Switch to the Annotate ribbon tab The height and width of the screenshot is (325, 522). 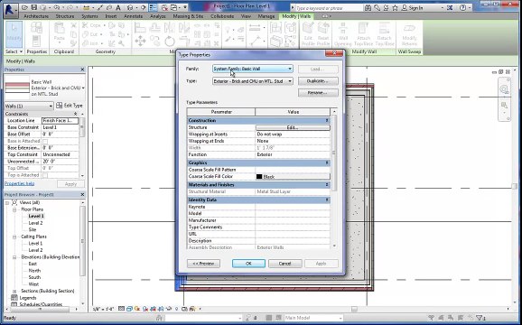click(133, 16)
